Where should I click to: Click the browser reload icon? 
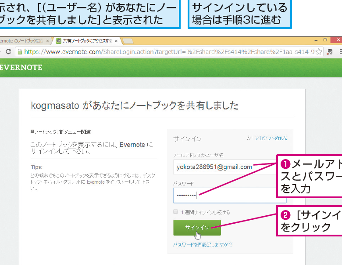8,52
